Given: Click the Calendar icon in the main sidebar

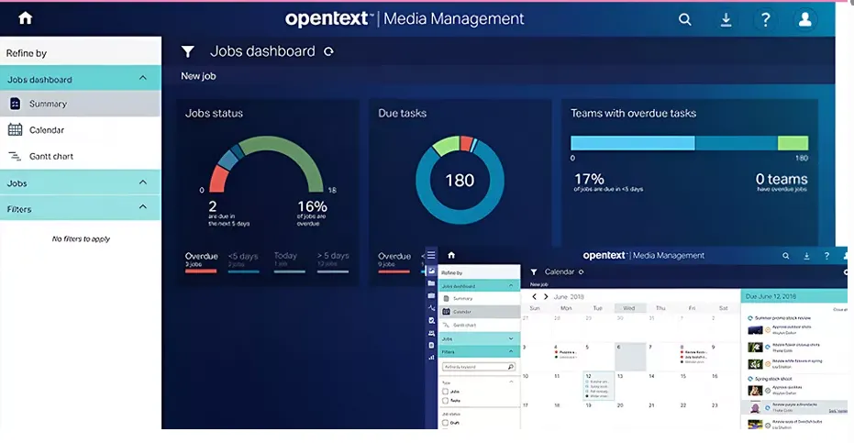Looking at the screenshot, I should (16, 129).
